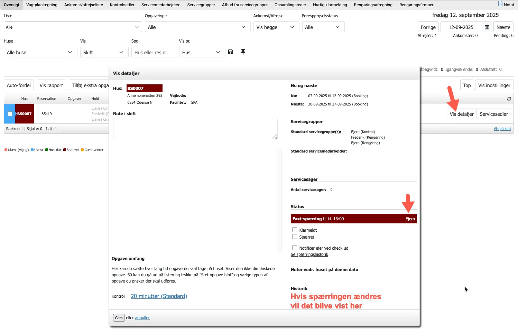Click the refresh icon in table header
Screen dimensions: 518x333
[x=509, y=99]
